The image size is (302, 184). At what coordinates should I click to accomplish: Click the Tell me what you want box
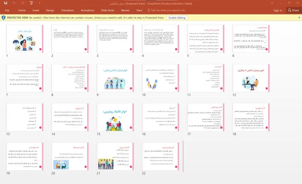pyautogui.click(x=167, y=10)
